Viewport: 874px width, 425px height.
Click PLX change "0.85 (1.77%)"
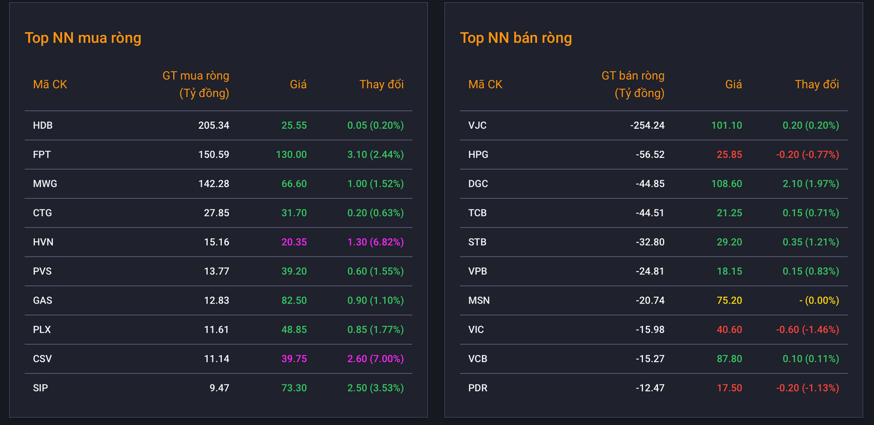tap(376, 329)
